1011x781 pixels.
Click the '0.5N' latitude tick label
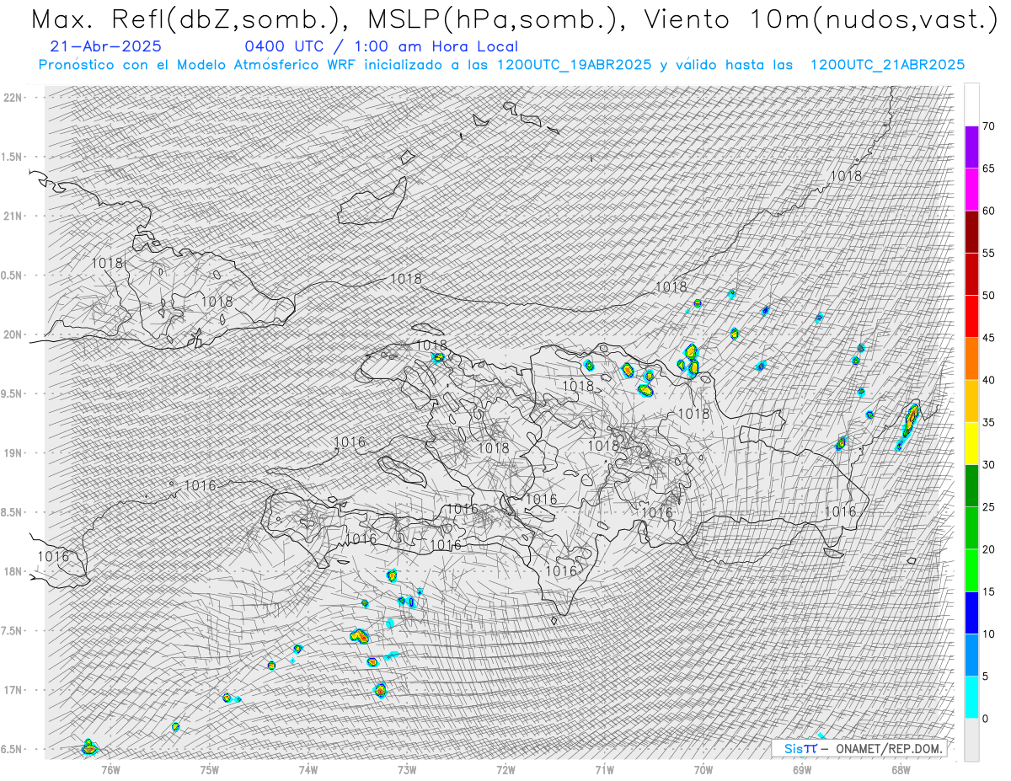point(13,275)
